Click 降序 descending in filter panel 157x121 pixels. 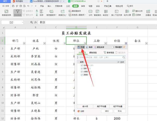(x=89, y=47)
